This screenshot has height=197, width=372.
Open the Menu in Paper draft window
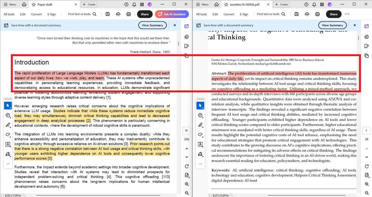coord(10,4)
